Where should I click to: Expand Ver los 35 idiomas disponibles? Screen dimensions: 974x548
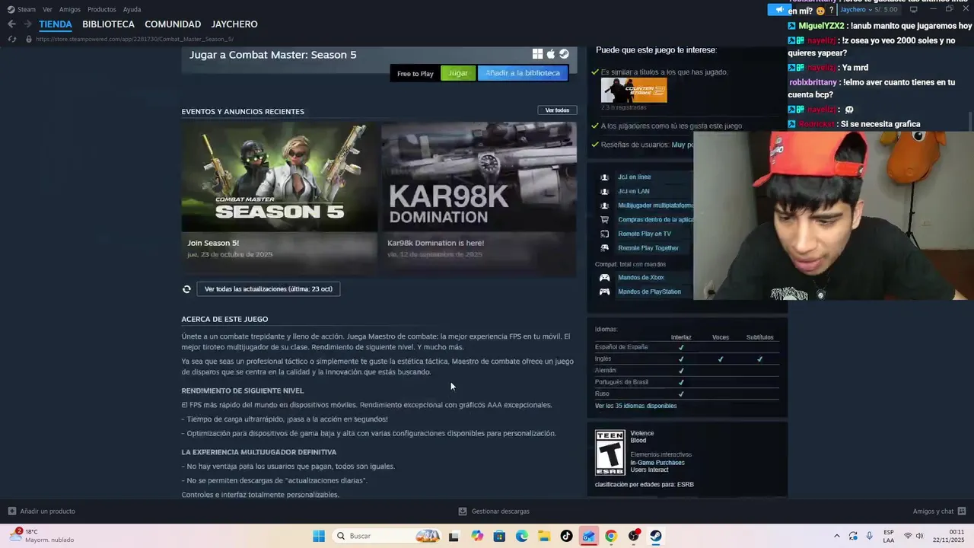635,406
